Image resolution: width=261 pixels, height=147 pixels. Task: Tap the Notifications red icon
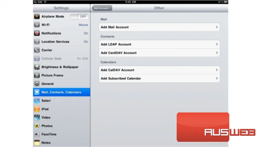37,33
